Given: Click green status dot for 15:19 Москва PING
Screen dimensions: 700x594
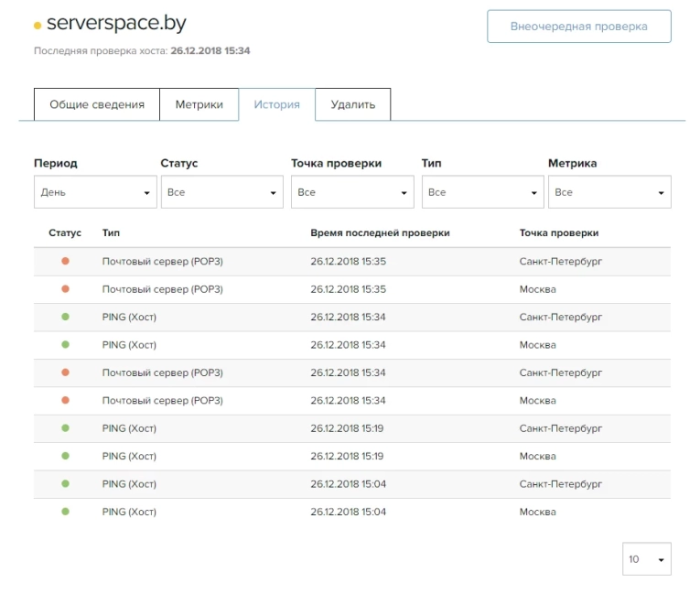Looking at the screenshot, I should coord(65,456).
